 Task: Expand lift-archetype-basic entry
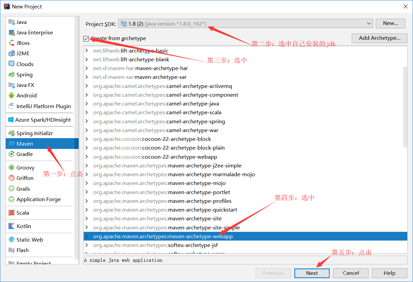pos(87,51)
